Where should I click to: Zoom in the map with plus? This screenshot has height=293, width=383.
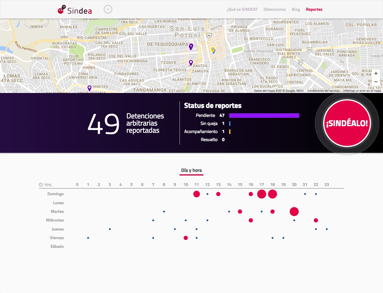(376, 74)
